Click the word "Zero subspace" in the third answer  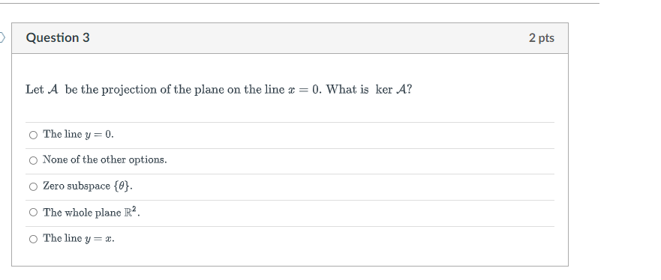[x=77, y=186]
